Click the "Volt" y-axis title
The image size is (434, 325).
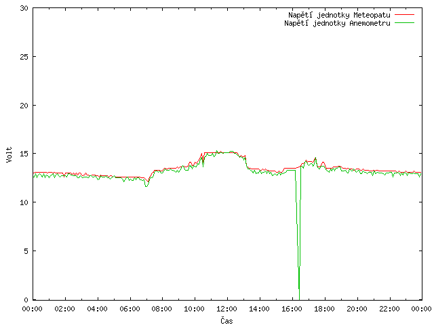[9, 154]
